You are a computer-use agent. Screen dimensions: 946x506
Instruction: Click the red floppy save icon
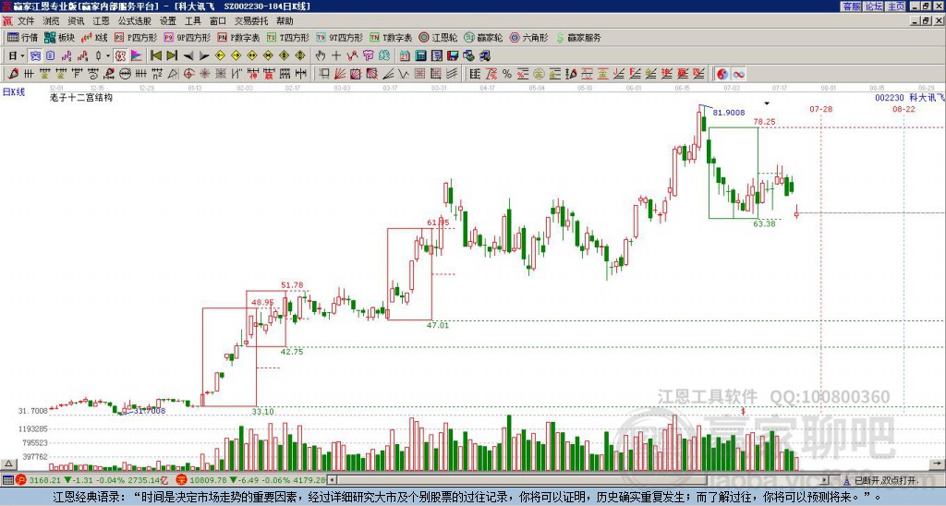coord(453,56)
